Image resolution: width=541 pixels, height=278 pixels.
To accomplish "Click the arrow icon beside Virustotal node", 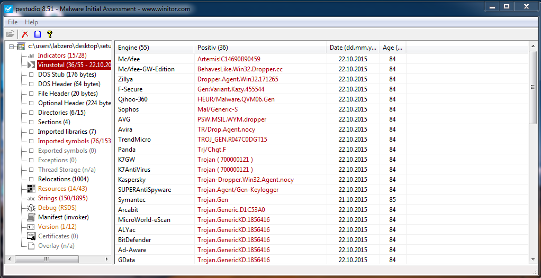I will coord(31,65).
